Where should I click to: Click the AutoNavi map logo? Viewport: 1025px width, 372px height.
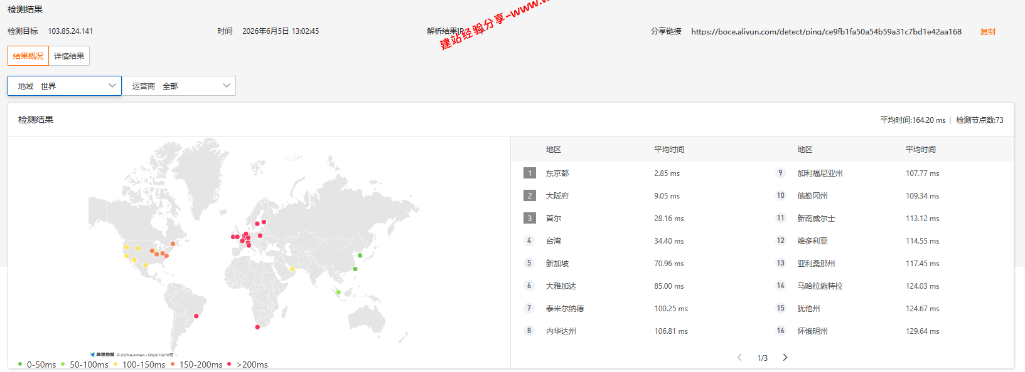click(102, 354)
